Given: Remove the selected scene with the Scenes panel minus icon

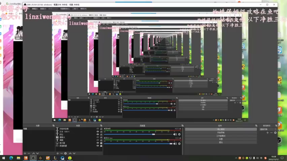Looking at the screenshot, I should (29, 153).
